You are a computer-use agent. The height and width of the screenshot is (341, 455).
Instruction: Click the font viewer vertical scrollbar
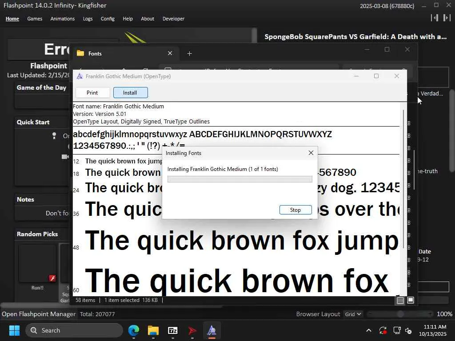coord(403,179)
